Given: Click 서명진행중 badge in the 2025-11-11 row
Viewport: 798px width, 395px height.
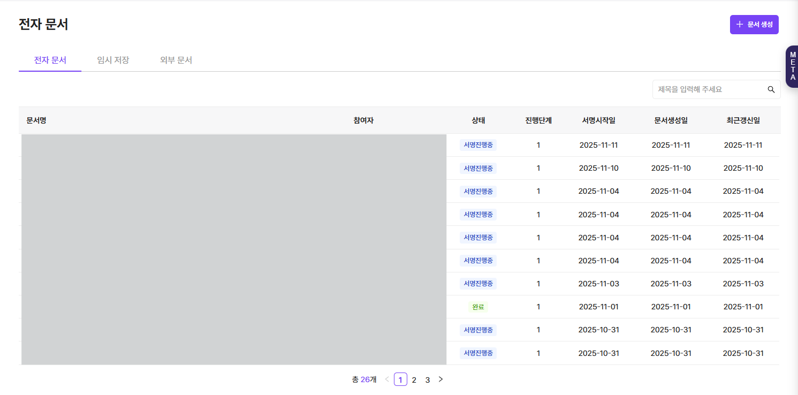Looking at the screenshot, I should (x=478, y=145).
